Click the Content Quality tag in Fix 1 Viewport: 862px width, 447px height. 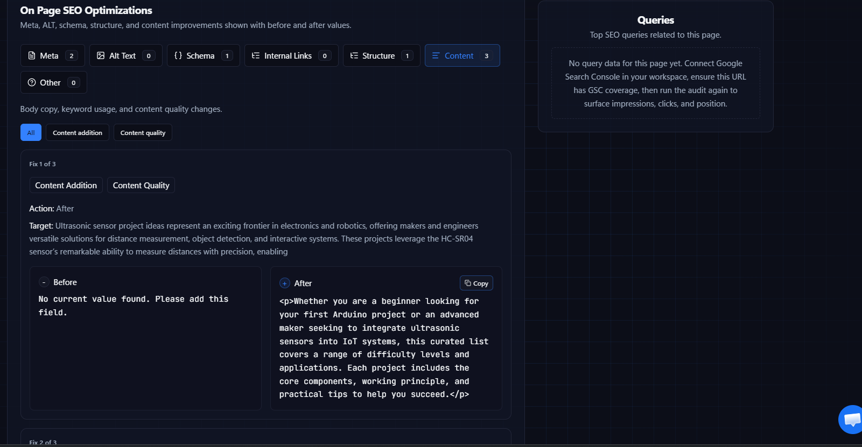pos(141,185)
